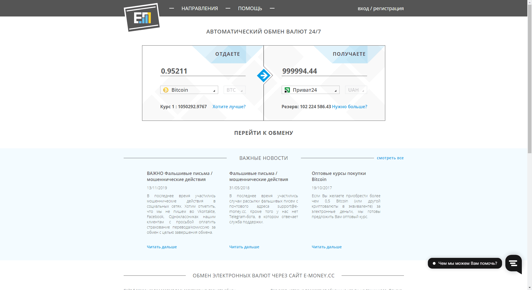Click вход / регистрация link
Image resolution: width=532 pixels, height=290 pixels.
click(x=380, y=9)
